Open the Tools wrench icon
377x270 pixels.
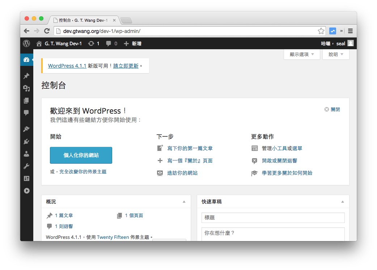tap(26, 166)
